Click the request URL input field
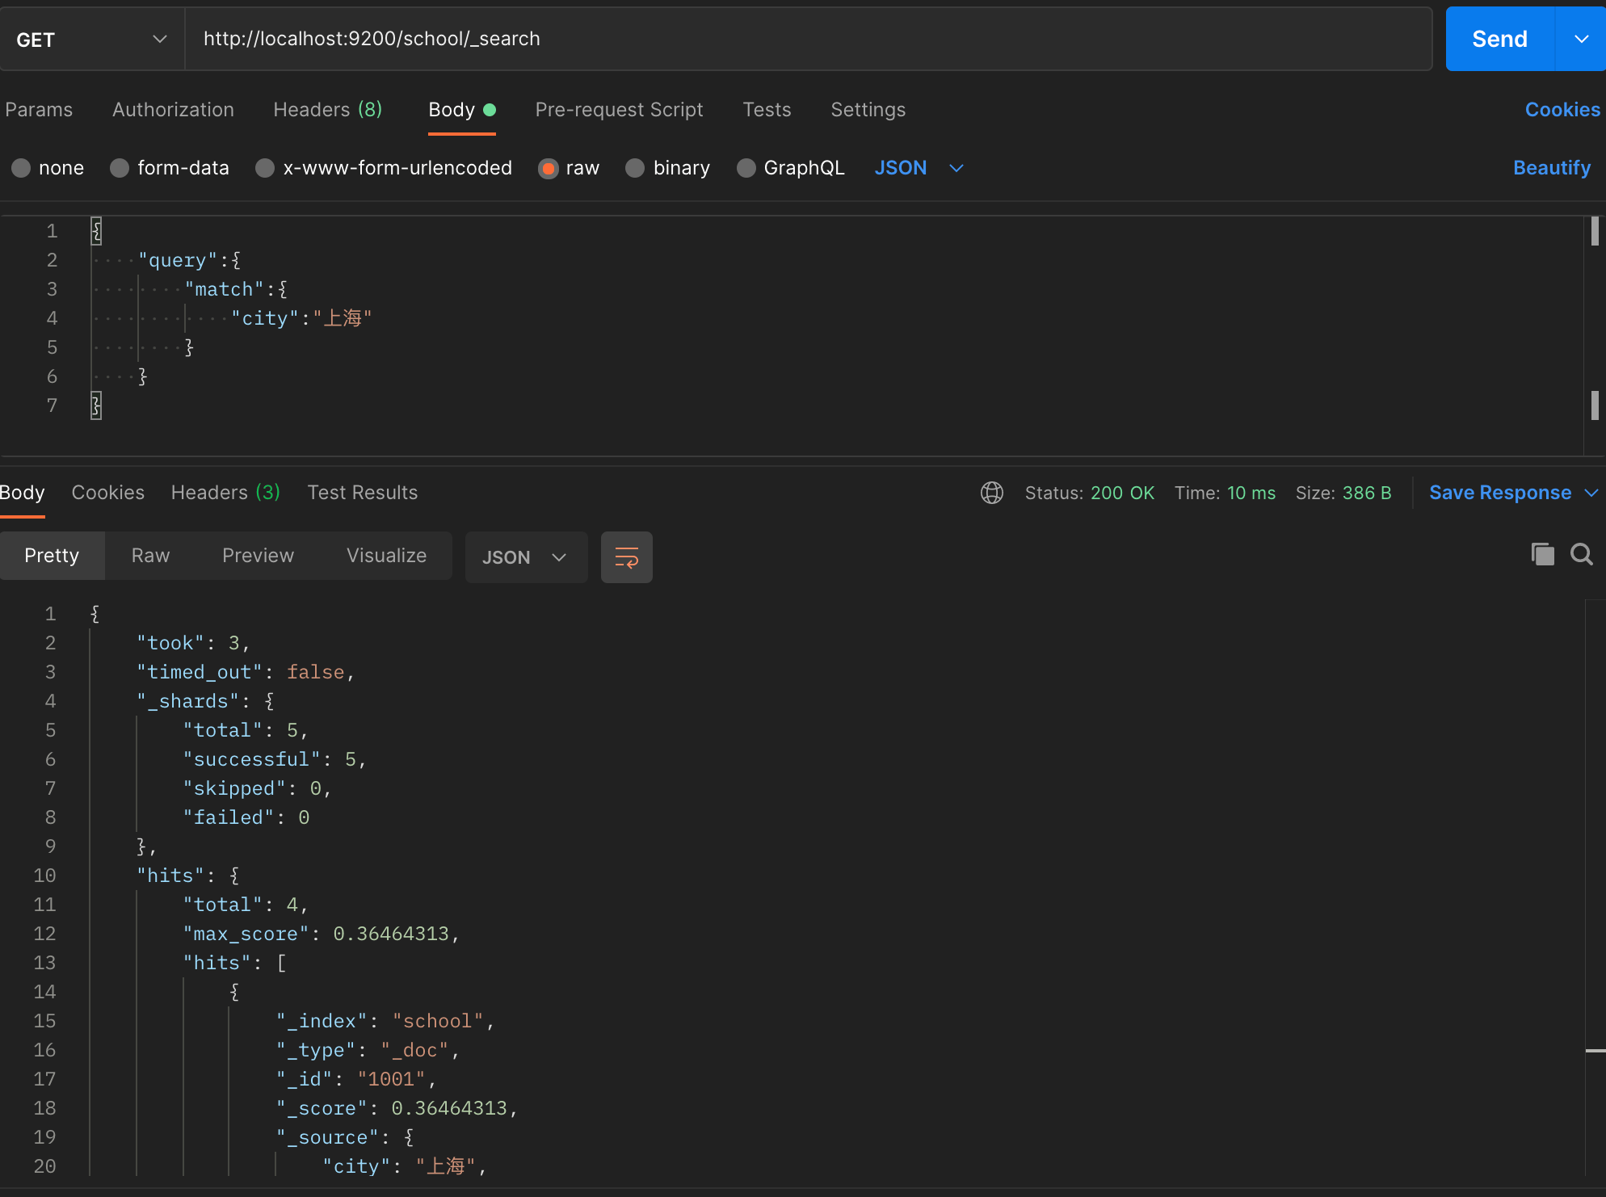The width and height of the screenshot is (1606, 1197). [809, 39]
